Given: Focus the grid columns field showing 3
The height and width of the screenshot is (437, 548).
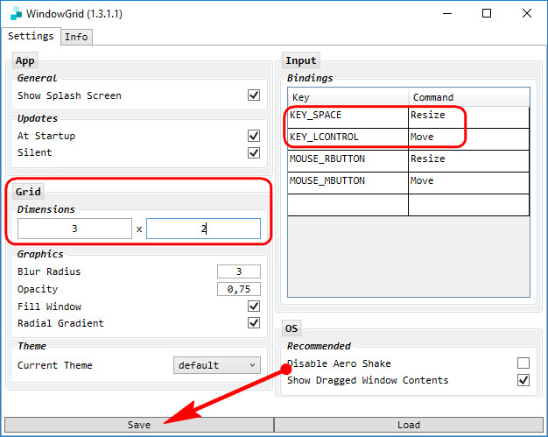Looking at the screenshot, I should pyautogui.click(x=74, y=229).
